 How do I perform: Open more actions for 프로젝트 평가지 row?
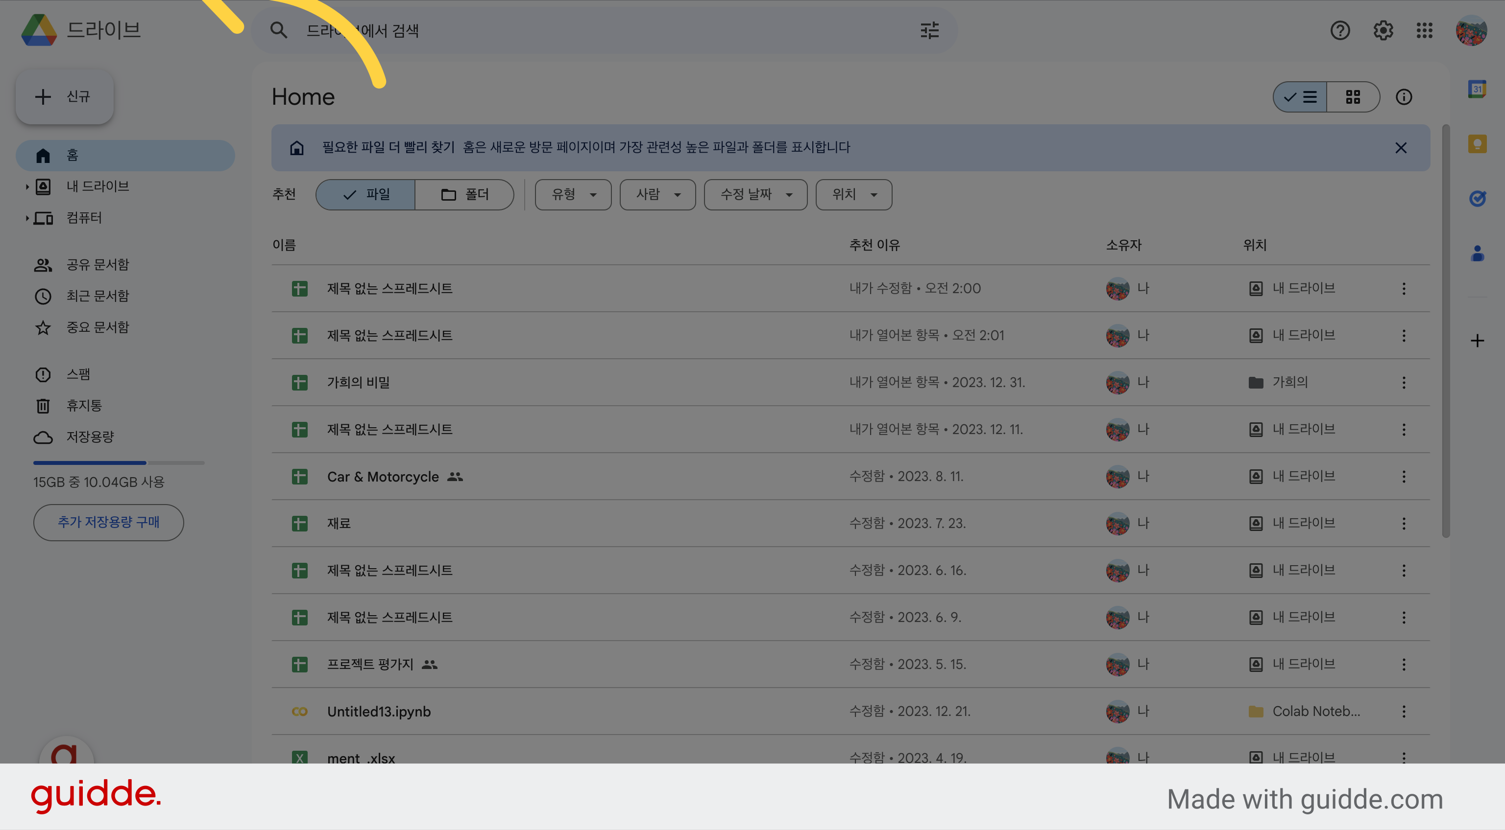1404,664
